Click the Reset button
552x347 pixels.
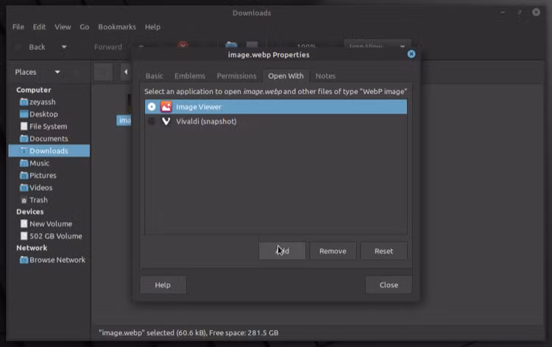[383, 251]
